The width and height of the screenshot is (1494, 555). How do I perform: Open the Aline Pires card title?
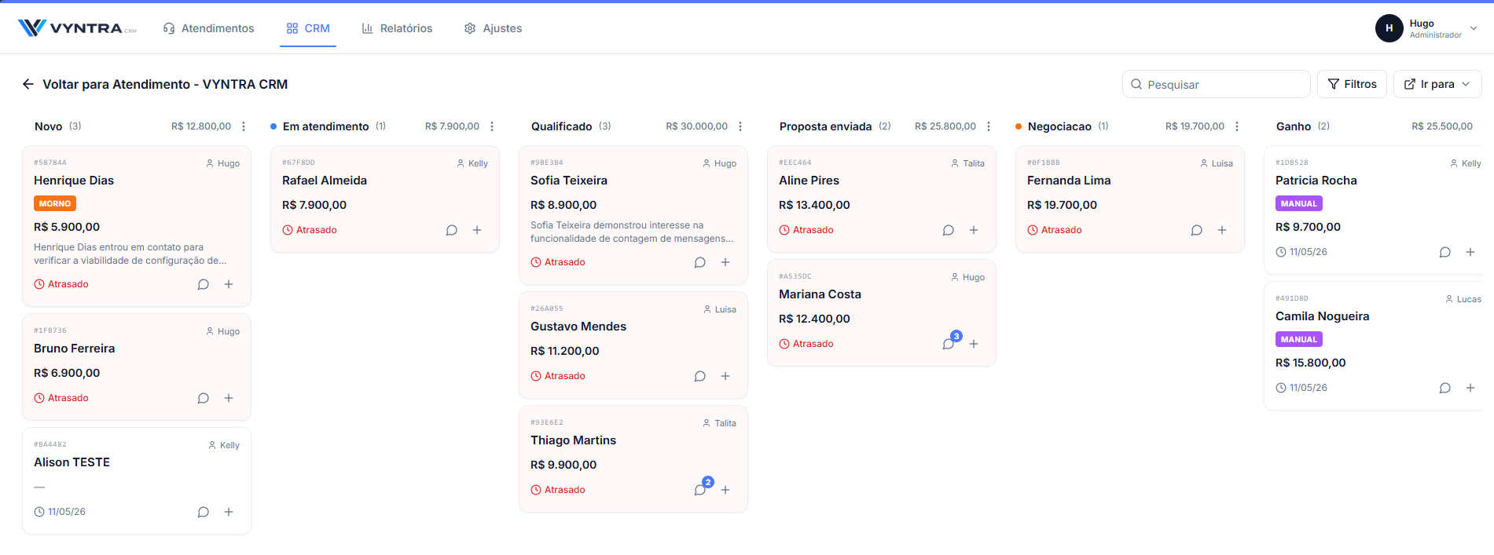[x=809, y=181]
